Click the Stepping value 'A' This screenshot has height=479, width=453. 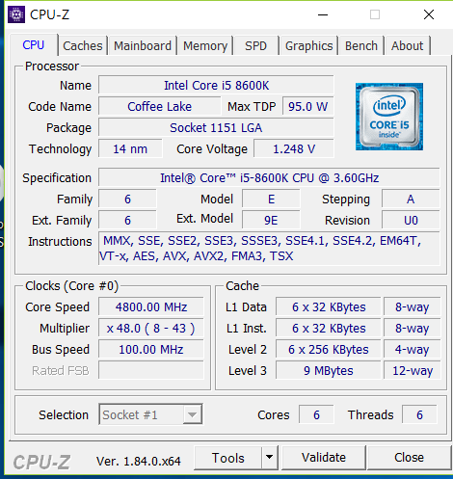click(411, 199)
